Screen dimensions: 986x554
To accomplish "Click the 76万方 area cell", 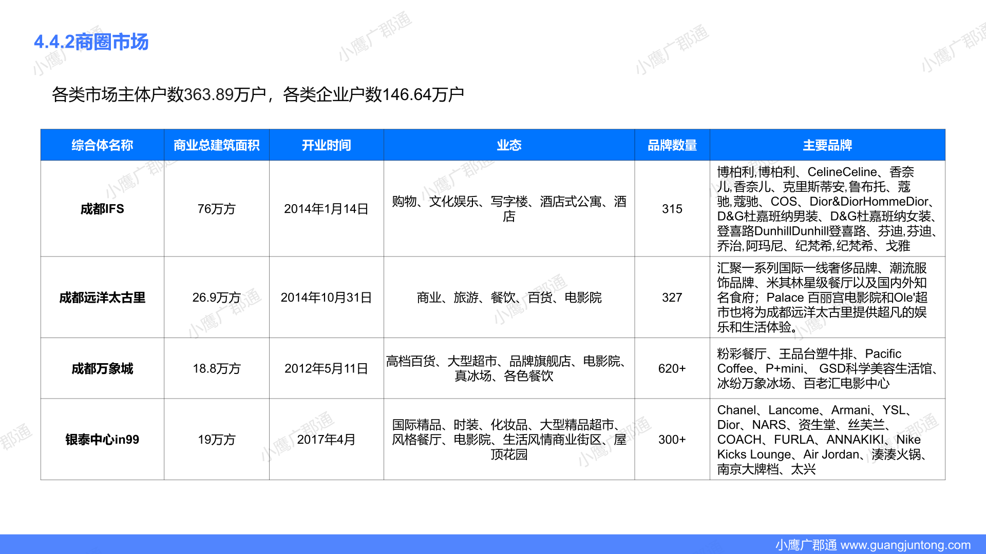I will (x=216, y=209).
